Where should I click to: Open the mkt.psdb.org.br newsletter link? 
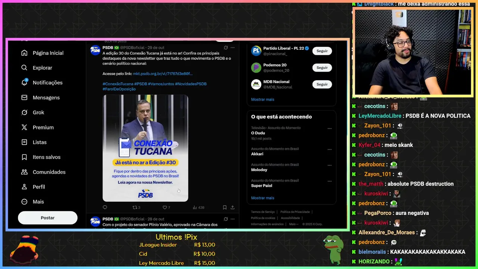pos(162,74)
